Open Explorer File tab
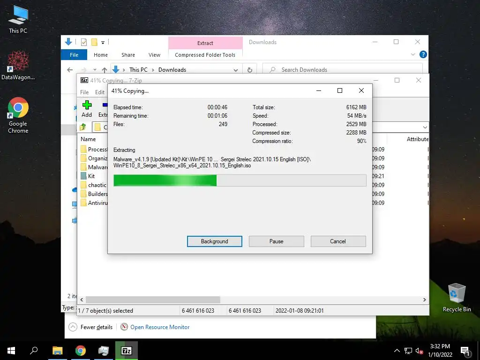Viewport: 480px width, 360px height. 74,55
